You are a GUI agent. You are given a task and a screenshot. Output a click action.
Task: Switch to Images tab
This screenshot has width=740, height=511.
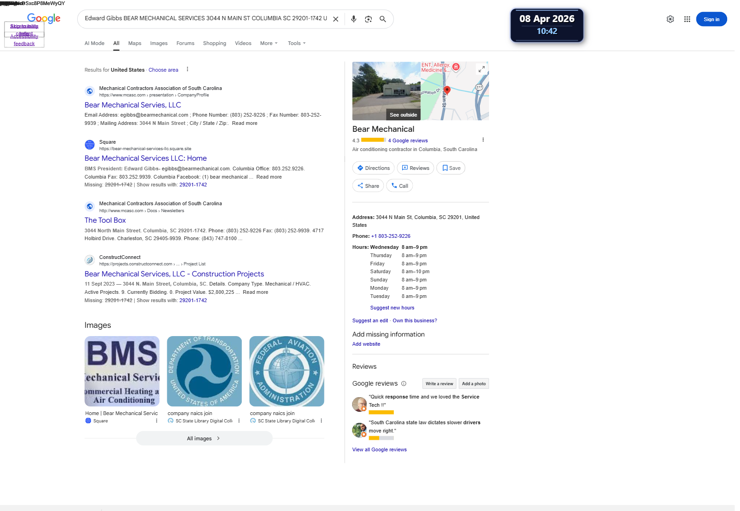click(159, 43)
